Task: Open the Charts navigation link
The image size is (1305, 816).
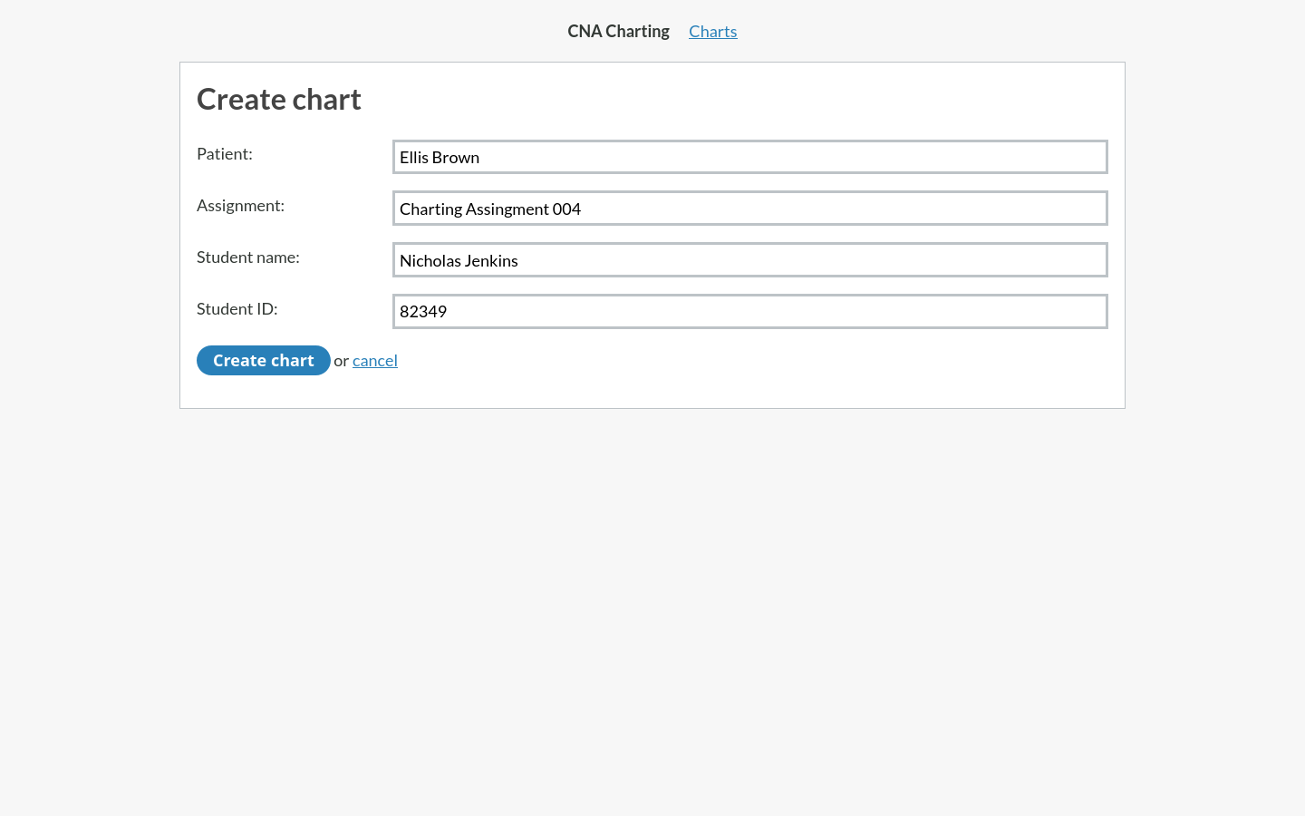Action: [712, 32]
